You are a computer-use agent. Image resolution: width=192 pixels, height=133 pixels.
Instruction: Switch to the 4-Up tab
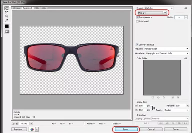43,8
